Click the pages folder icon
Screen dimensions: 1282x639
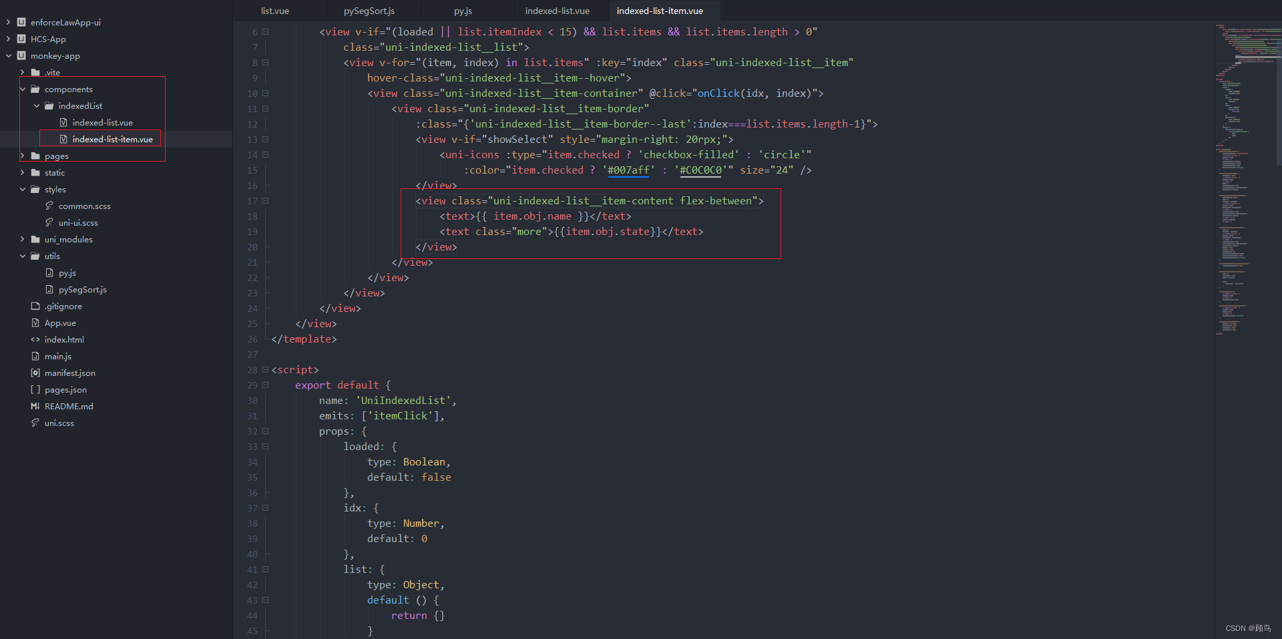(35, 156)
